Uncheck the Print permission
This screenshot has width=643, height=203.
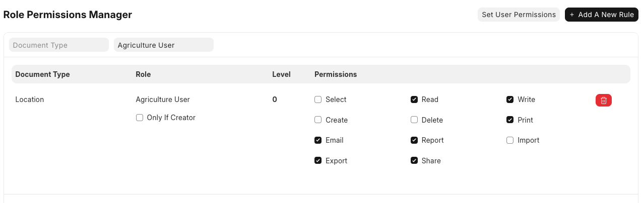tap(510, 120)
